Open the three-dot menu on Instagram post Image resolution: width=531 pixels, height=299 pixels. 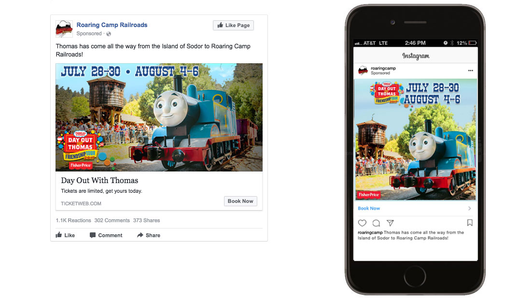tap(470, 71)
